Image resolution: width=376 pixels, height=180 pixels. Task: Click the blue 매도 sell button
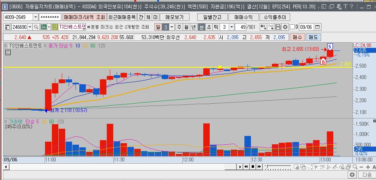313,38
